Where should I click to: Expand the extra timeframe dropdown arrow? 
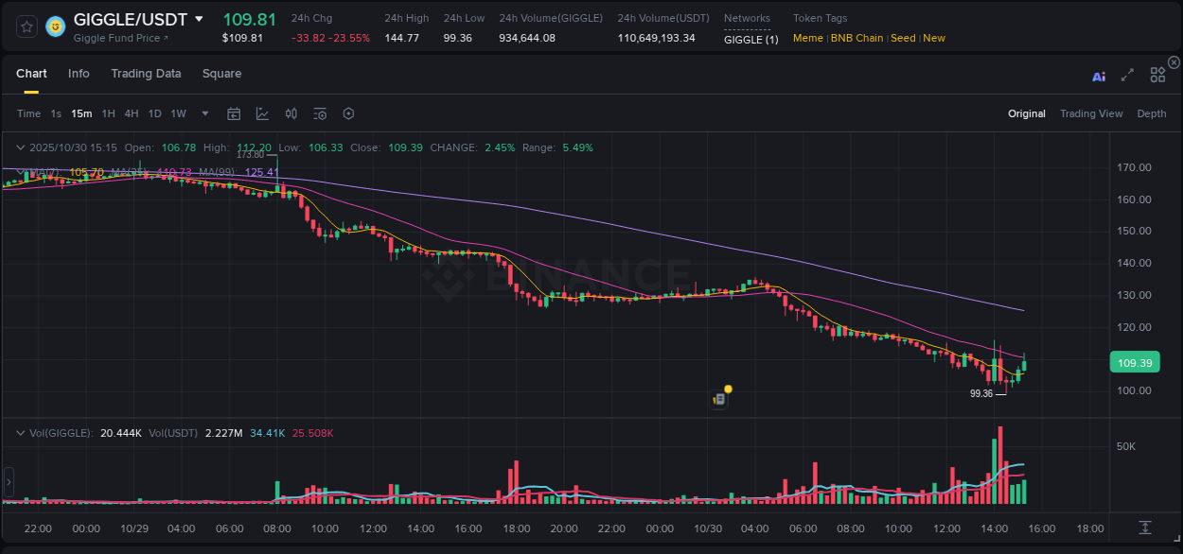pyautogui.click(x=204, y=113)
